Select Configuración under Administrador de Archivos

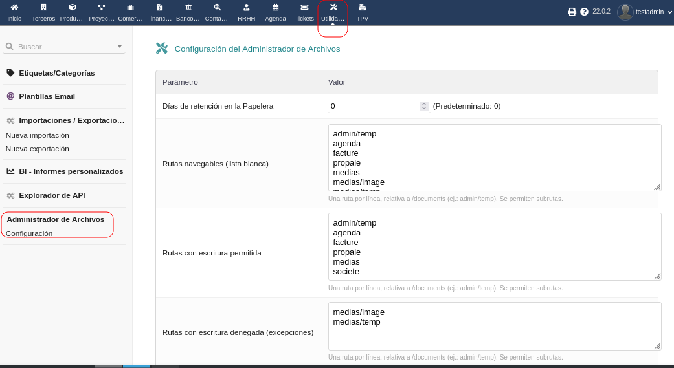29,233
